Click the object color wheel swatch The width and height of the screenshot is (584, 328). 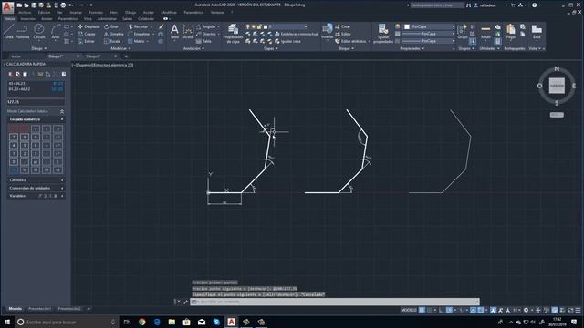398,26
